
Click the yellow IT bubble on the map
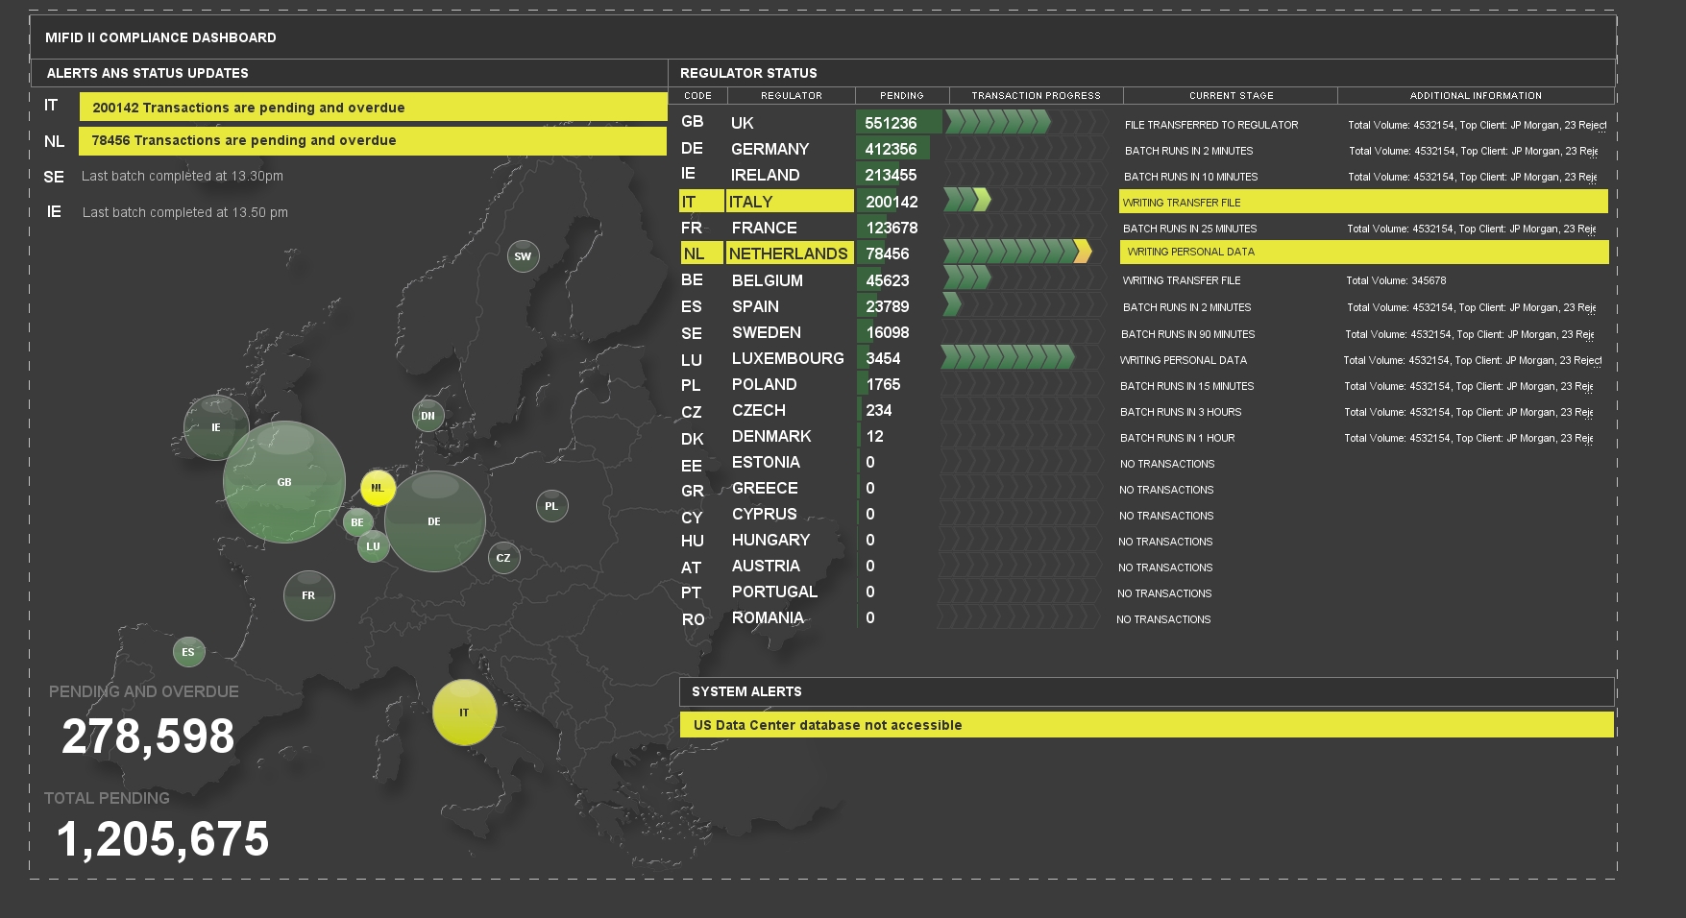tap(465, 713)
